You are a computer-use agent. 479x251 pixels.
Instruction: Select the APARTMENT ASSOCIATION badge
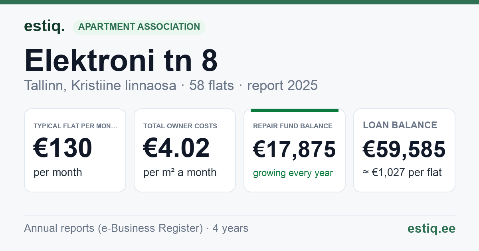[x=139, y=27]
